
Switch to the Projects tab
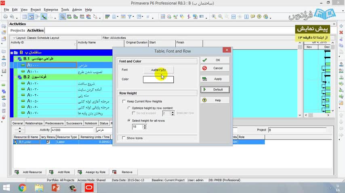click(18, 31)
